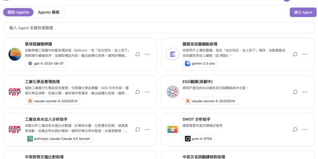318x159 pixels.
Task: Start chat with 工廠化學品管理助理
Action: click(137, 92)
